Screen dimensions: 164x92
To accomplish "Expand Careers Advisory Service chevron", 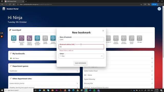I will (x=77, y=84).
